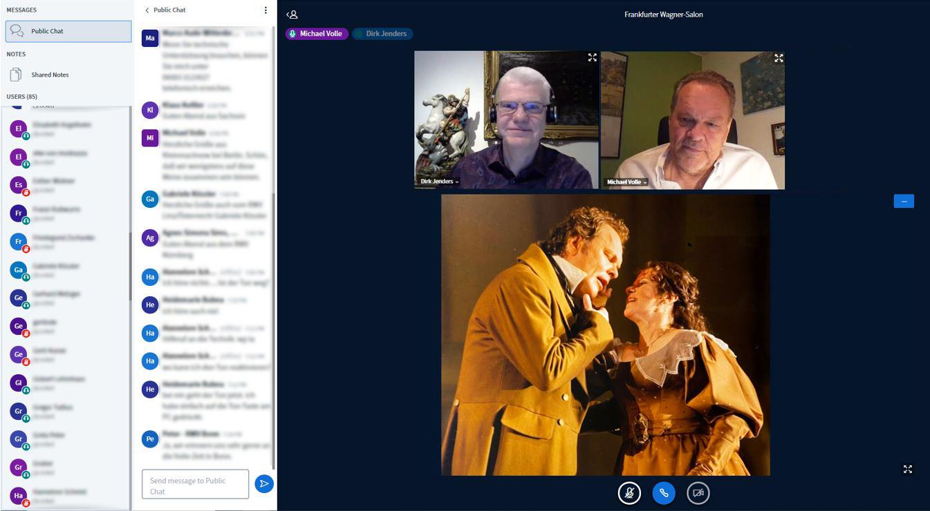
Task: Make the presentation fullscreen
Action: click(908, 469)
